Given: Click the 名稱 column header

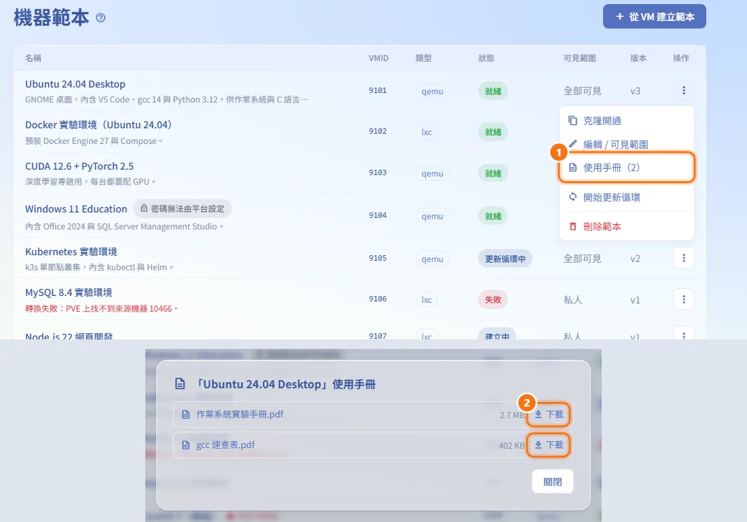Looking at the screenshot, I should tap(33, 58).
